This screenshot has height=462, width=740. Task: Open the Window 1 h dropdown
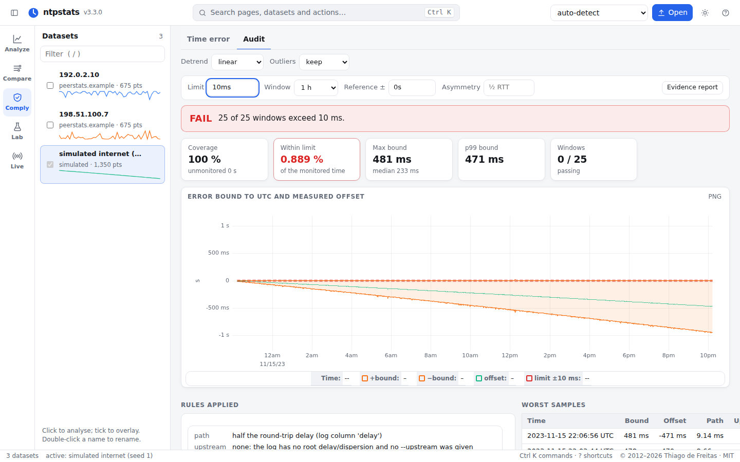316,88
